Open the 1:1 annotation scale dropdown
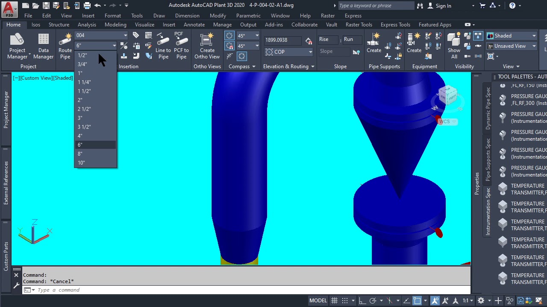The width and height of the screenshot is (547, 307). [x=468, y=301]
